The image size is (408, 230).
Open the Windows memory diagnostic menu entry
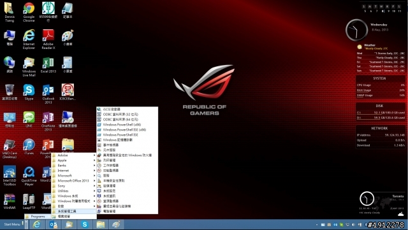(127, 140)
